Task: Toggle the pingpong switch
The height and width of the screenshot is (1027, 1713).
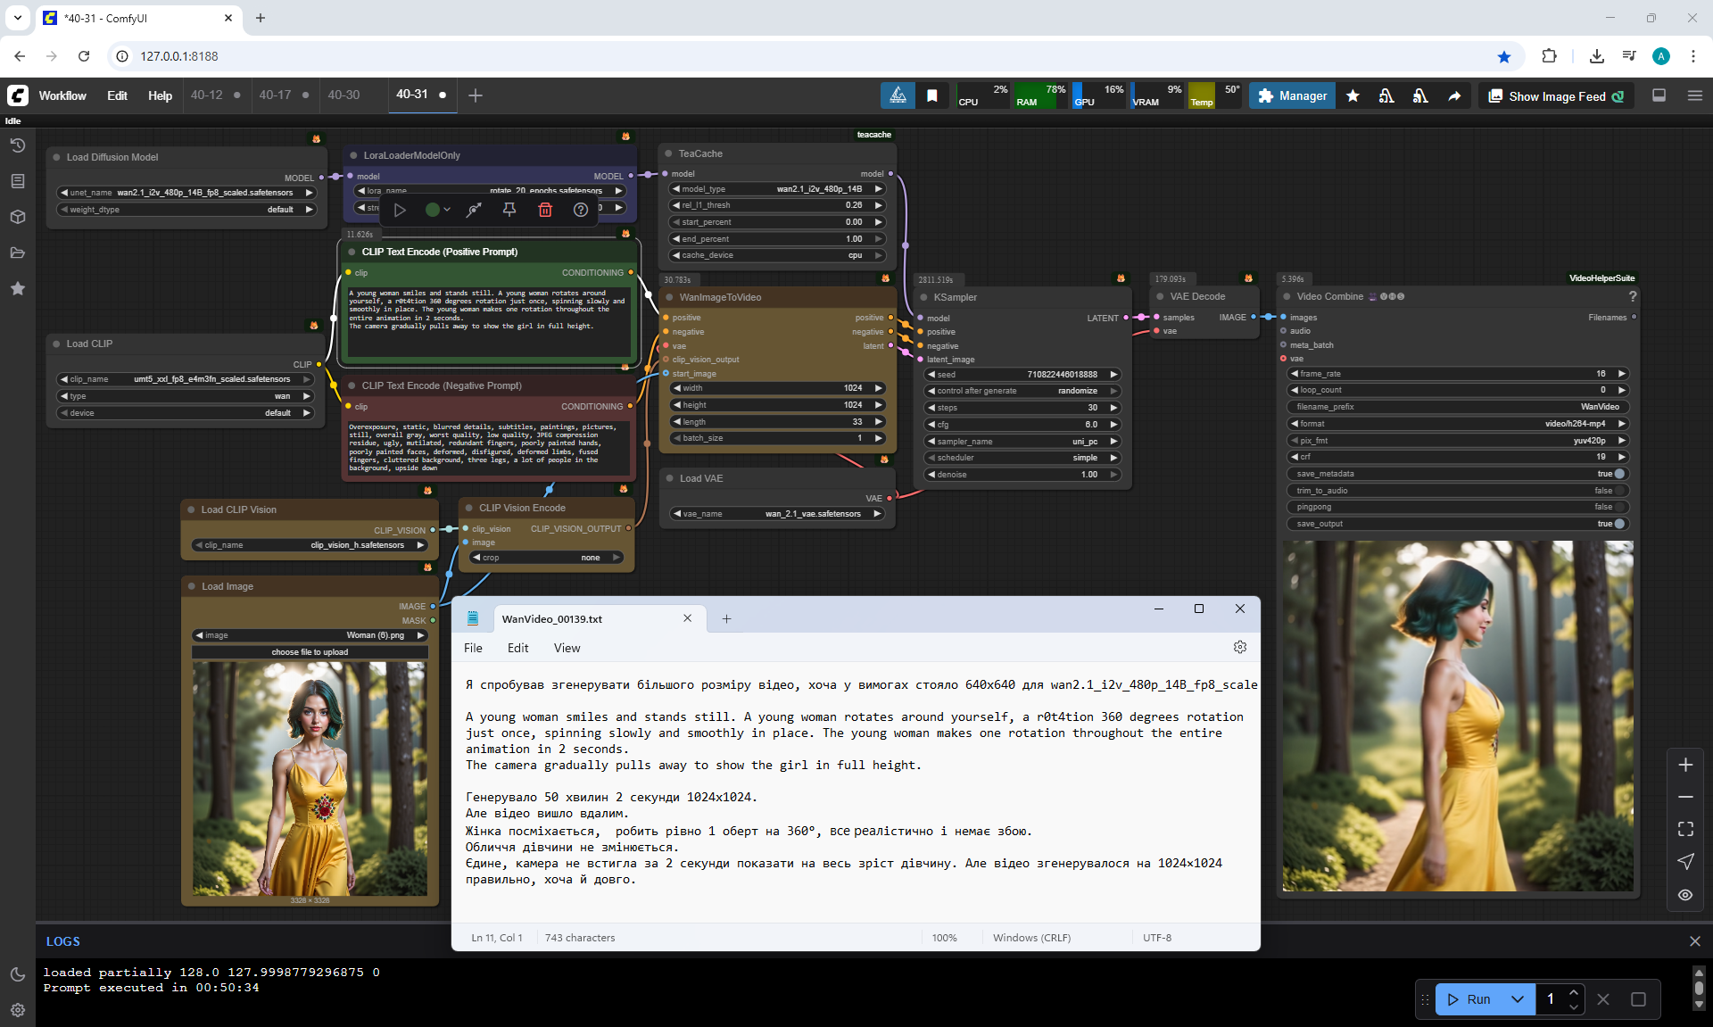Action: pos(1618,507)
